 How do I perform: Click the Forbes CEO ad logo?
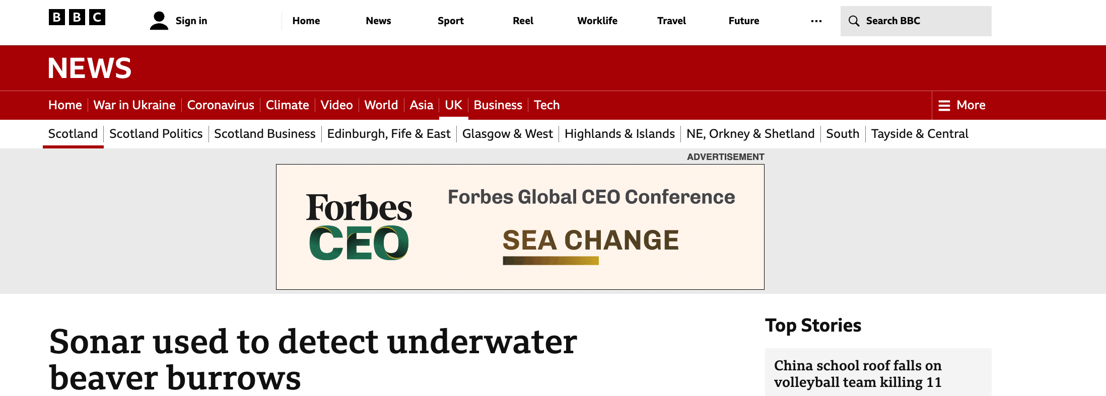[x=359, y=226]
